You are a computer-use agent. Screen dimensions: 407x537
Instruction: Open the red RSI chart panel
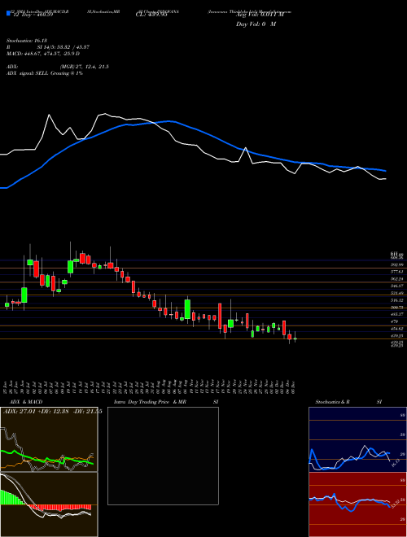(357, 504)
